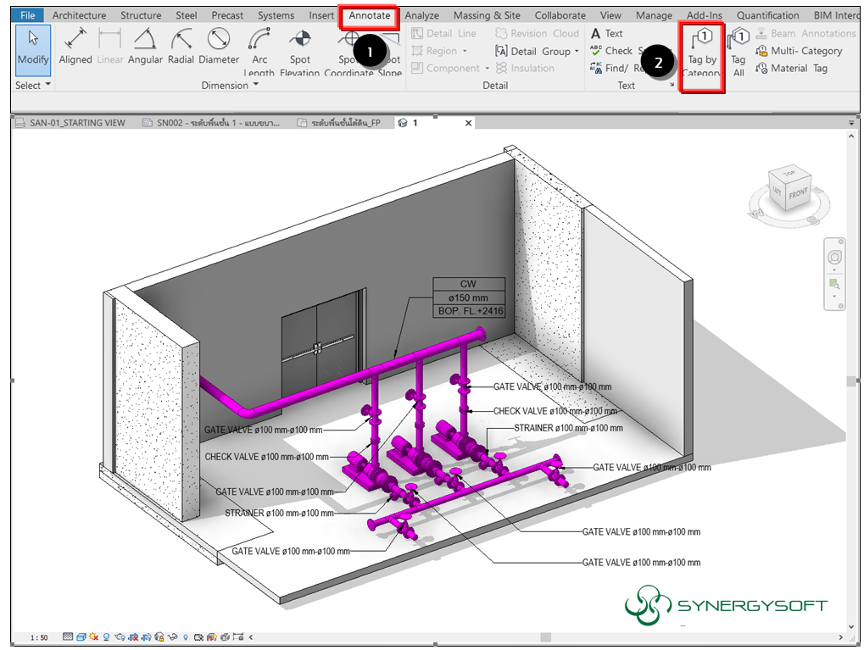Viewport: 864px width, 650px height.
Task: Close the active 3D view tab
Action: [468, 123]
